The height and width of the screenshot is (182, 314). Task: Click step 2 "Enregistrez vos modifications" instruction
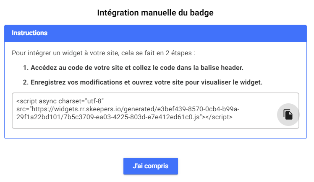(142, 82)
